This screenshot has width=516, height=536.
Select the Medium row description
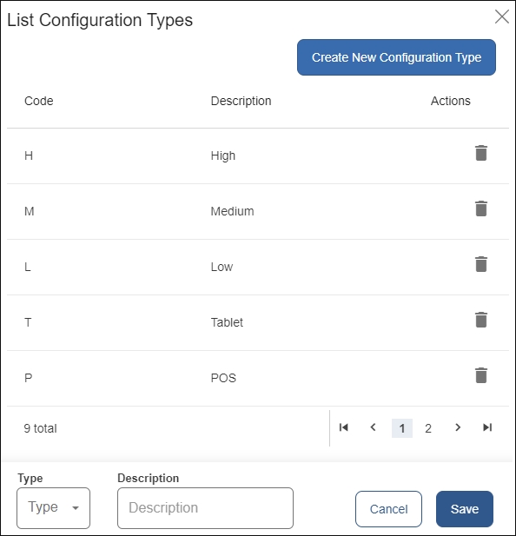(232, 211)
